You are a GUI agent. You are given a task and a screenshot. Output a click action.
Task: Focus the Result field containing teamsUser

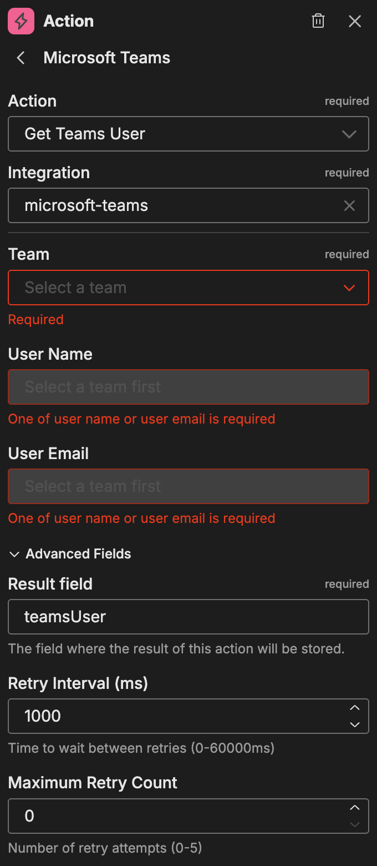pyautogui.click(x=188, y=617)
